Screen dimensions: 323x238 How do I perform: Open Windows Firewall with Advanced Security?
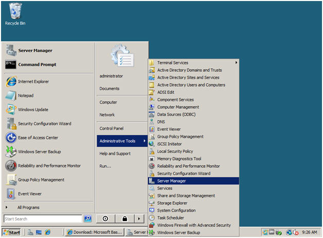click(193, 225)
